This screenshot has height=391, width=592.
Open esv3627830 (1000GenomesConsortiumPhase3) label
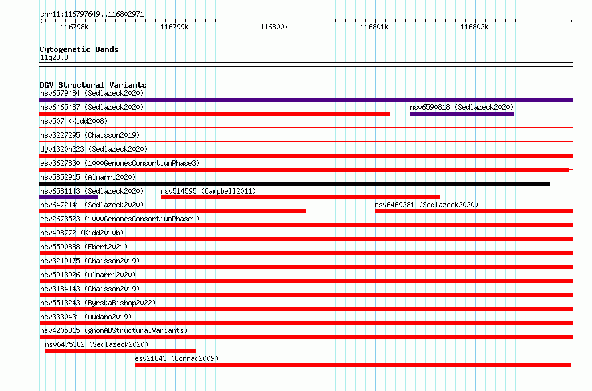click(120, 163)
